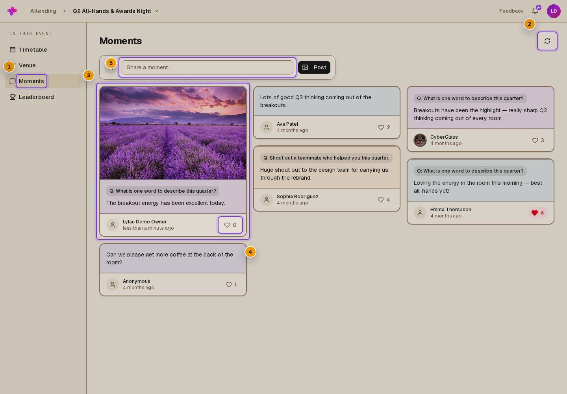Click 'less than a minute ago' timestamp
The width and height of the screenshot is (567, 394).
click(148, 228)
